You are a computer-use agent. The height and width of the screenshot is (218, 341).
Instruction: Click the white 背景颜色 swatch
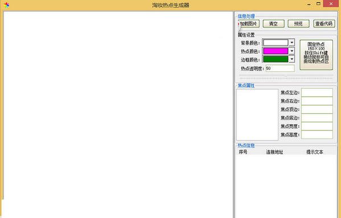[276, 42]
